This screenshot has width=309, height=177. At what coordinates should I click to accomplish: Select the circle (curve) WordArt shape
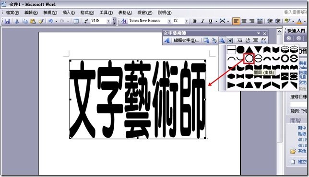(x=249, y=59)
